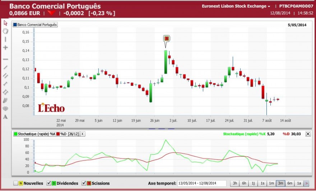Open the stochastic [26/12] parameter settings

pos(73,134)
